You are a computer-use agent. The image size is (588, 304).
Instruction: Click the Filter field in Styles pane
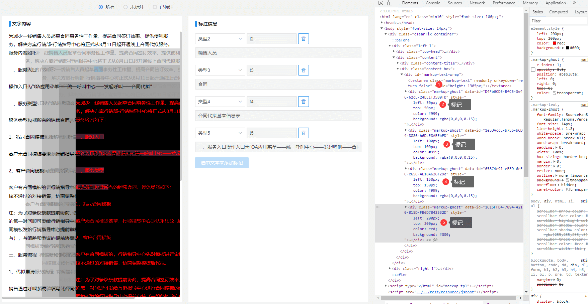point(559,21)
